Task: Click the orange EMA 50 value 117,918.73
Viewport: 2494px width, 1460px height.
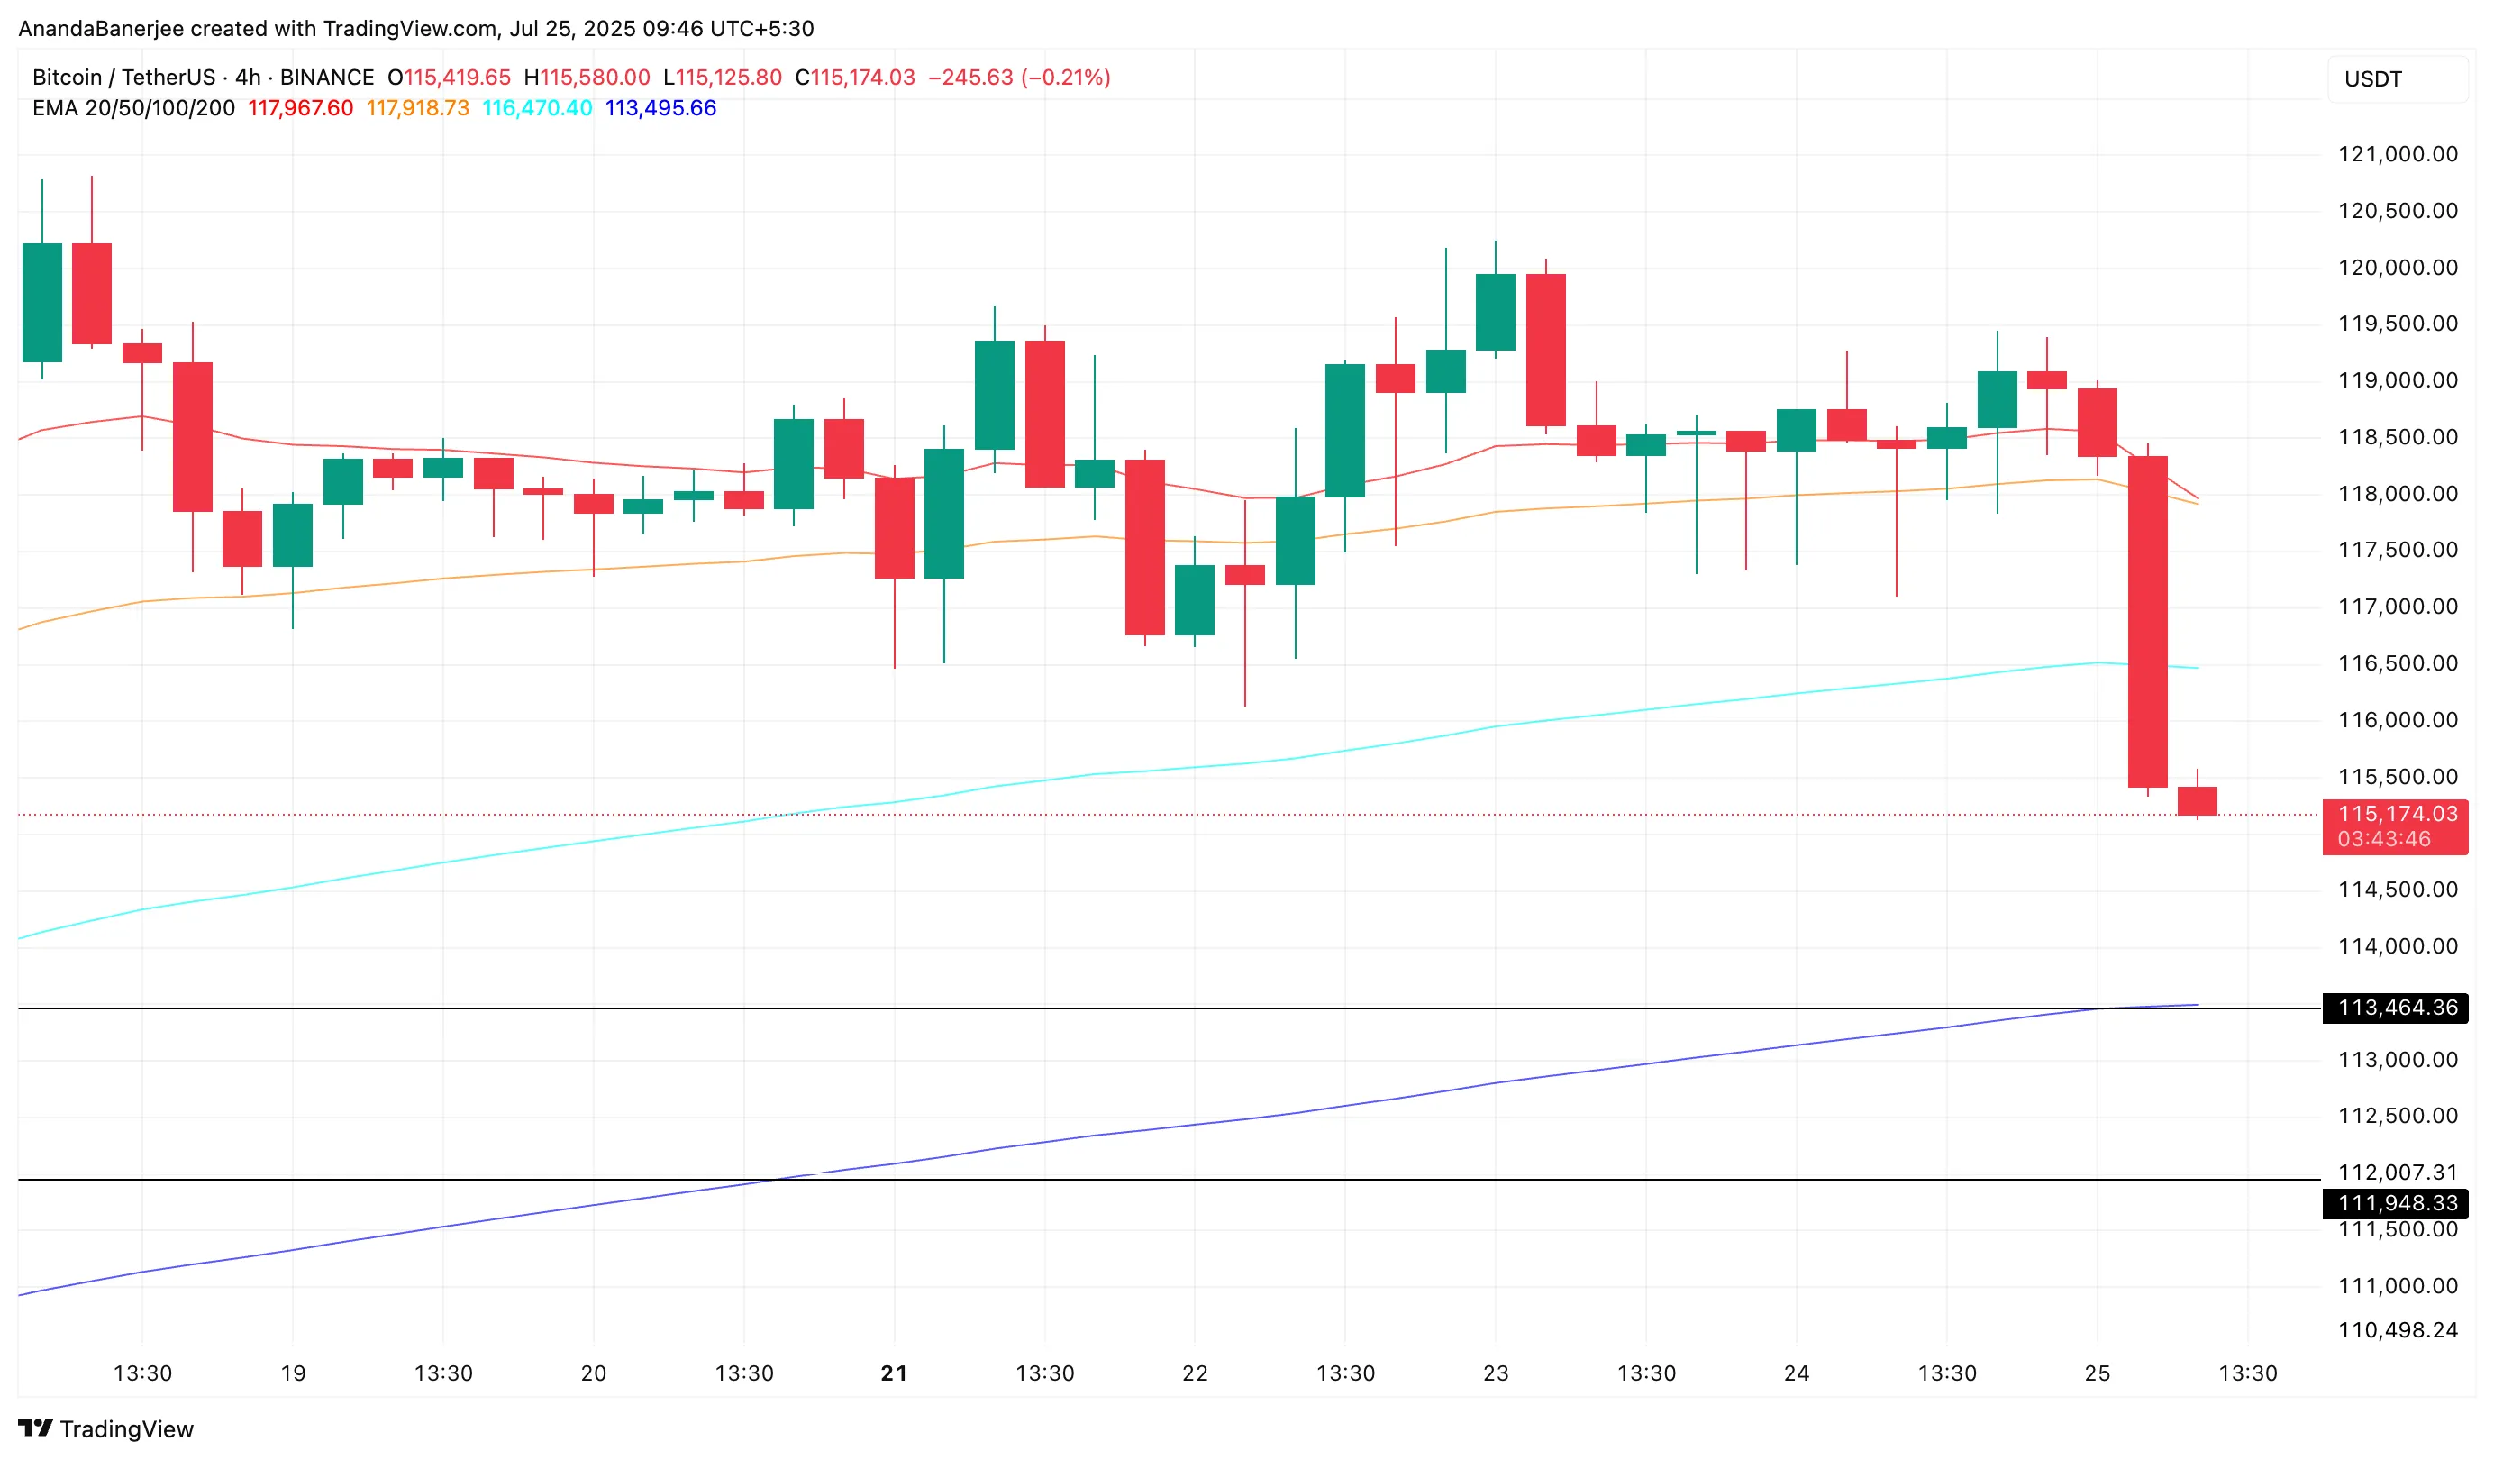Action: click(418, 108)
